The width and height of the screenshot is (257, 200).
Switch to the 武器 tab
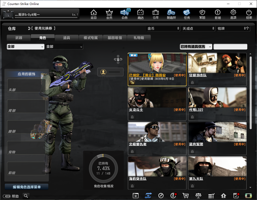19,38
